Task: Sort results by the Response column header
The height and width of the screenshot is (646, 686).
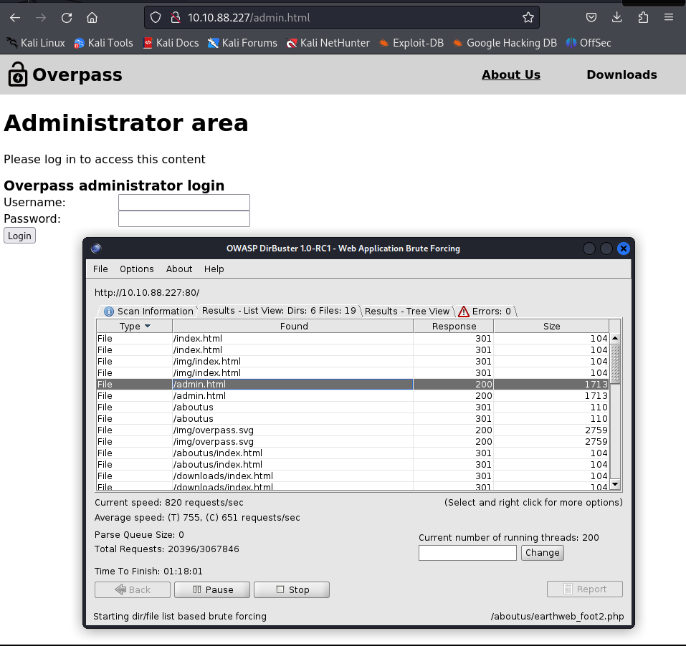Action: point(454,326)
